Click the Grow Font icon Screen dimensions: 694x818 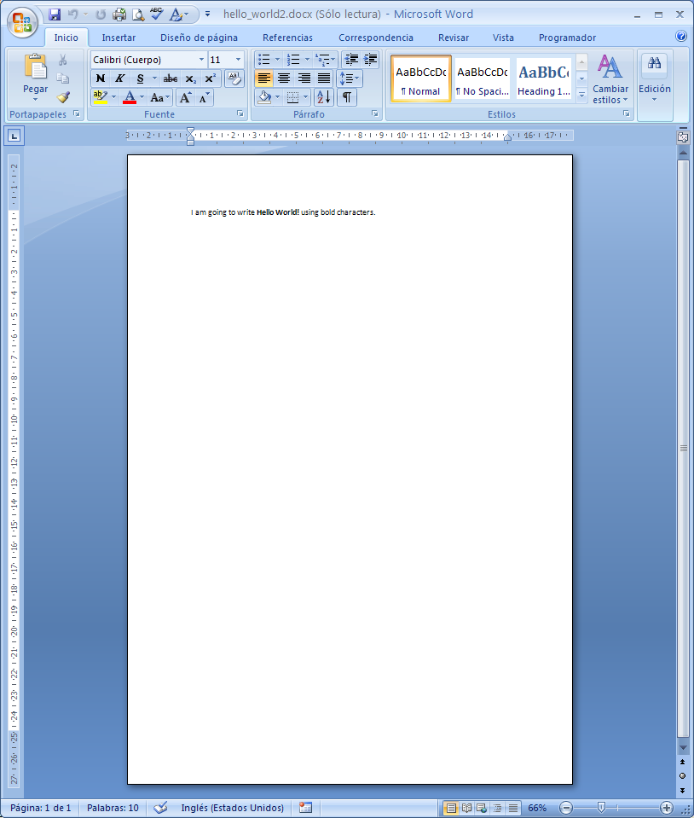coord(185,97)
